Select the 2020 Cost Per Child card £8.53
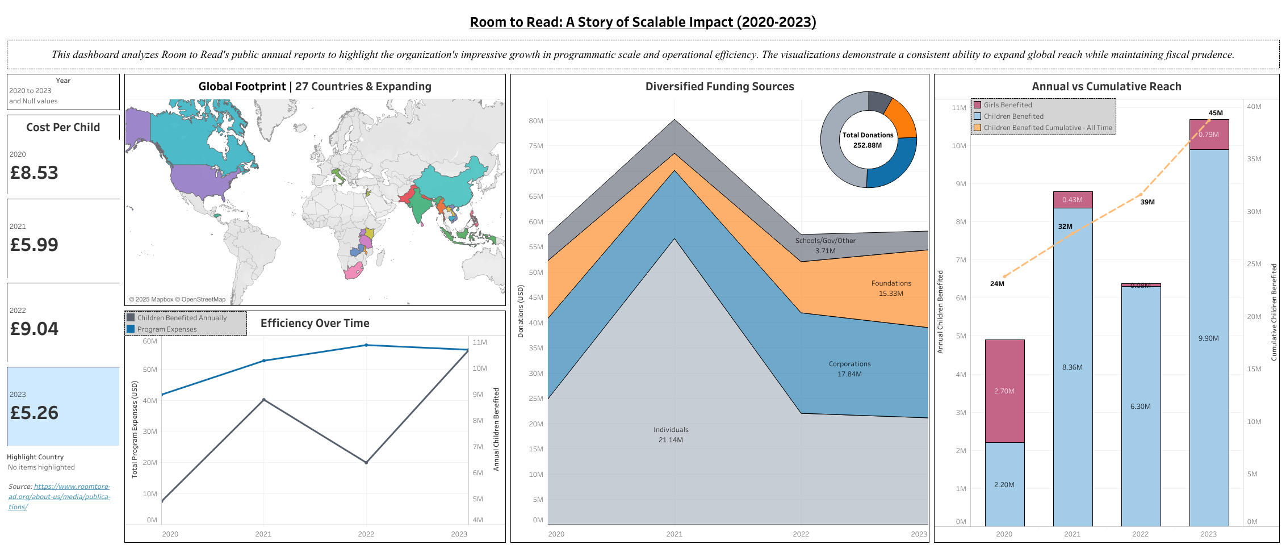1286x549 pixels. (34, 173)
